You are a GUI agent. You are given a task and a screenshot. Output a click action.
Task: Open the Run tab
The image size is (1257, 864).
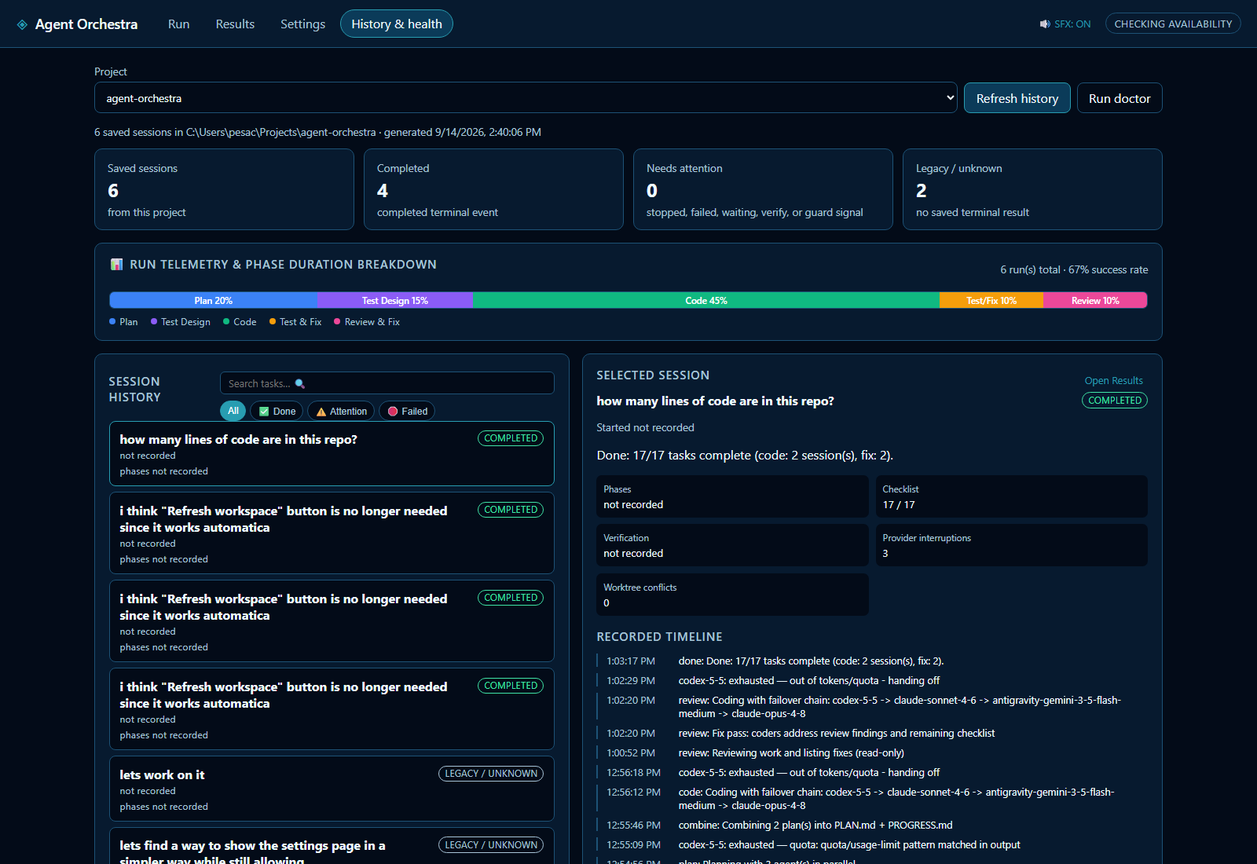click(x=178, y=24)
